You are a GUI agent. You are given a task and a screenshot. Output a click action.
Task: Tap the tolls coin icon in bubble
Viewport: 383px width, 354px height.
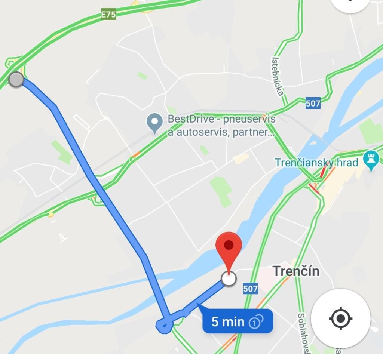pyautogui.click(x=256, y=322)
